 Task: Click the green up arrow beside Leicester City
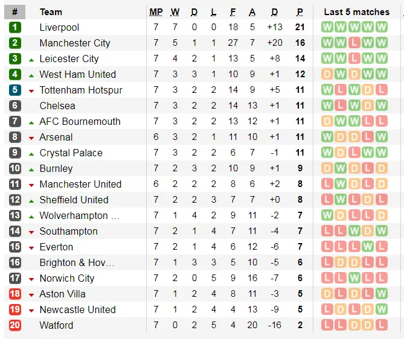(31, 59)
